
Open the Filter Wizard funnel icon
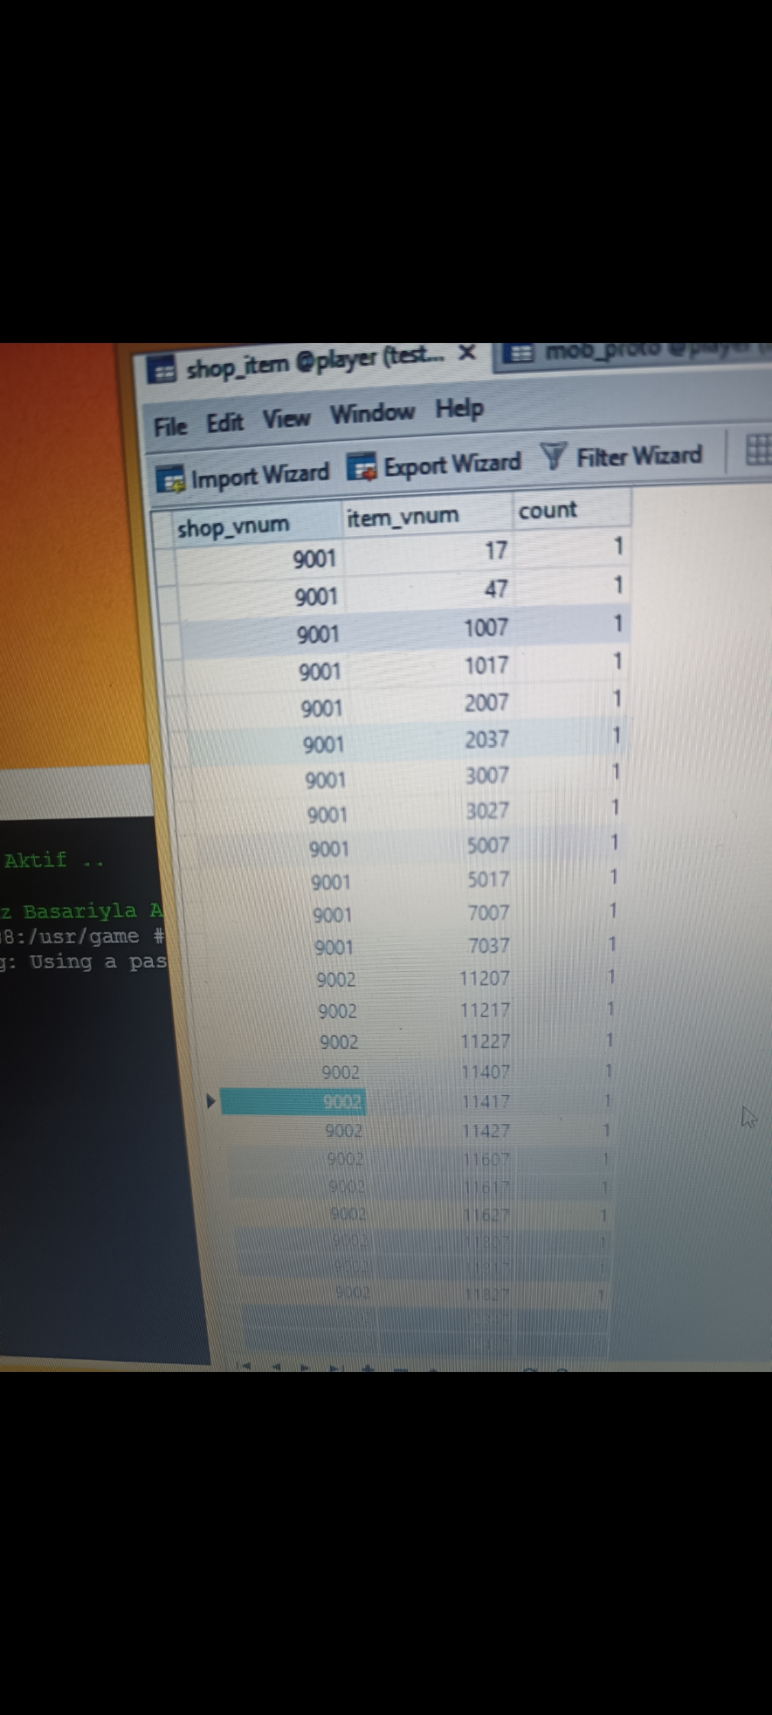[x=554, y=456]
